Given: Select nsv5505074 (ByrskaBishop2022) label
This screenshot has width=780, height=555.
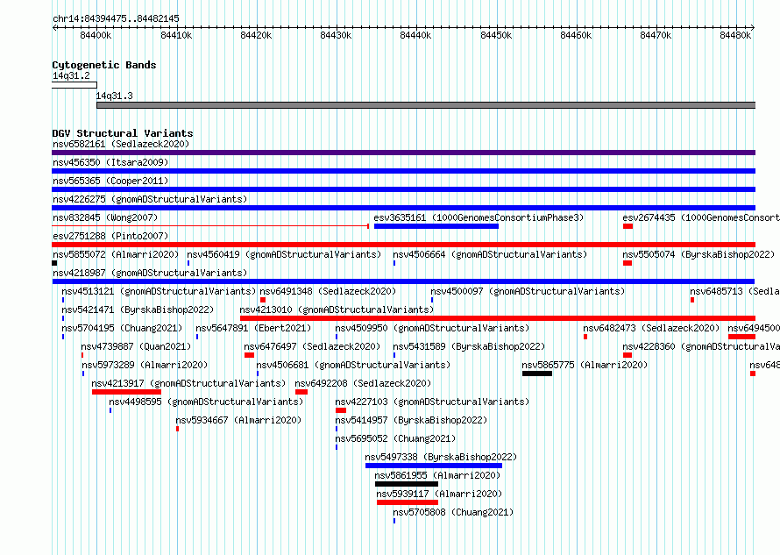Looking at the screenshot, I should coord(698,254).
